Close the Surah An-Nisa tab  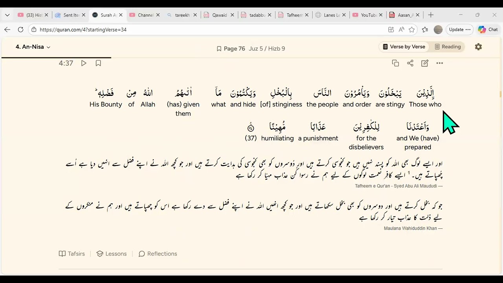[121, 15]
